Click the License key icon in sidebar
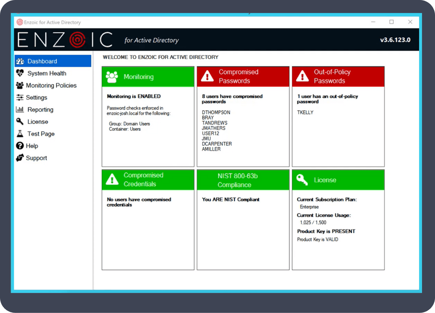435x313 pixels. 20,122
